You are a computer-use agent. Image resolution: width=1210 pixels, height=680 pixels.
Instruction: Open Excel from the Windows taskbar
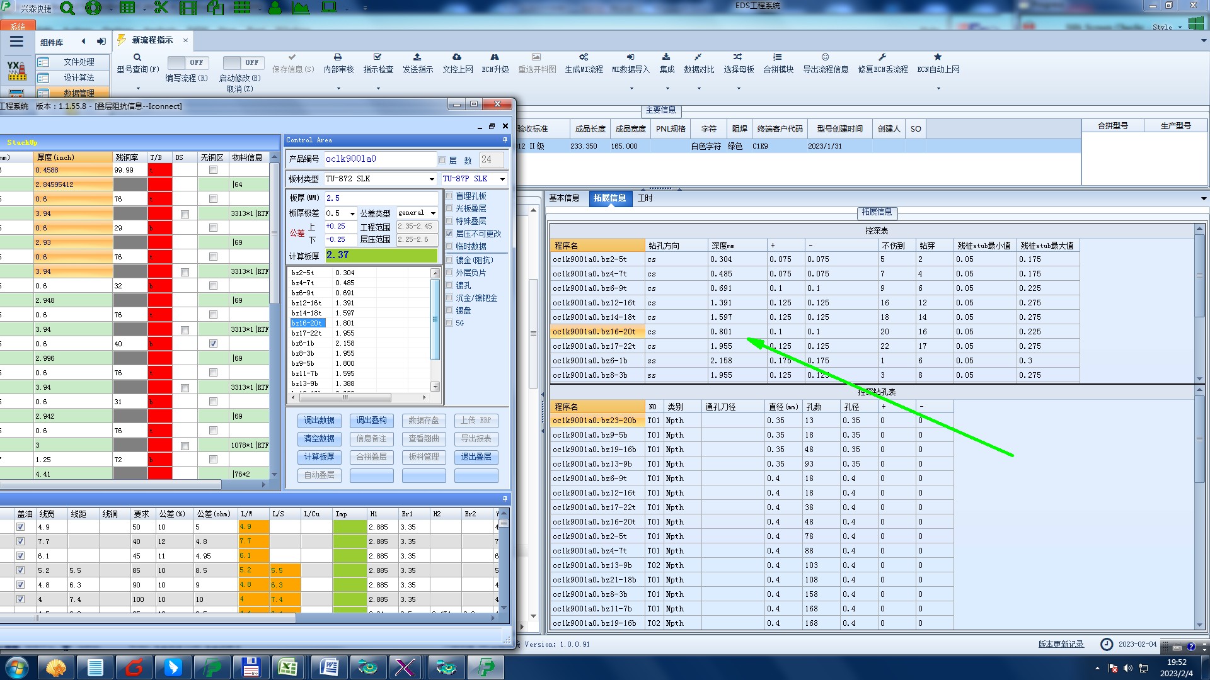pos(288,667)
